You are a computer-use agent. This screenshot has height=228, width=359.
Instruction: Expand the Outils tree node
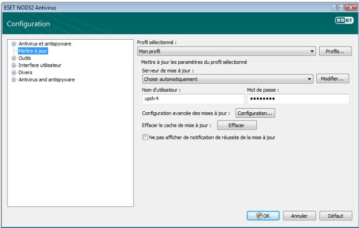tap(14, 58)
